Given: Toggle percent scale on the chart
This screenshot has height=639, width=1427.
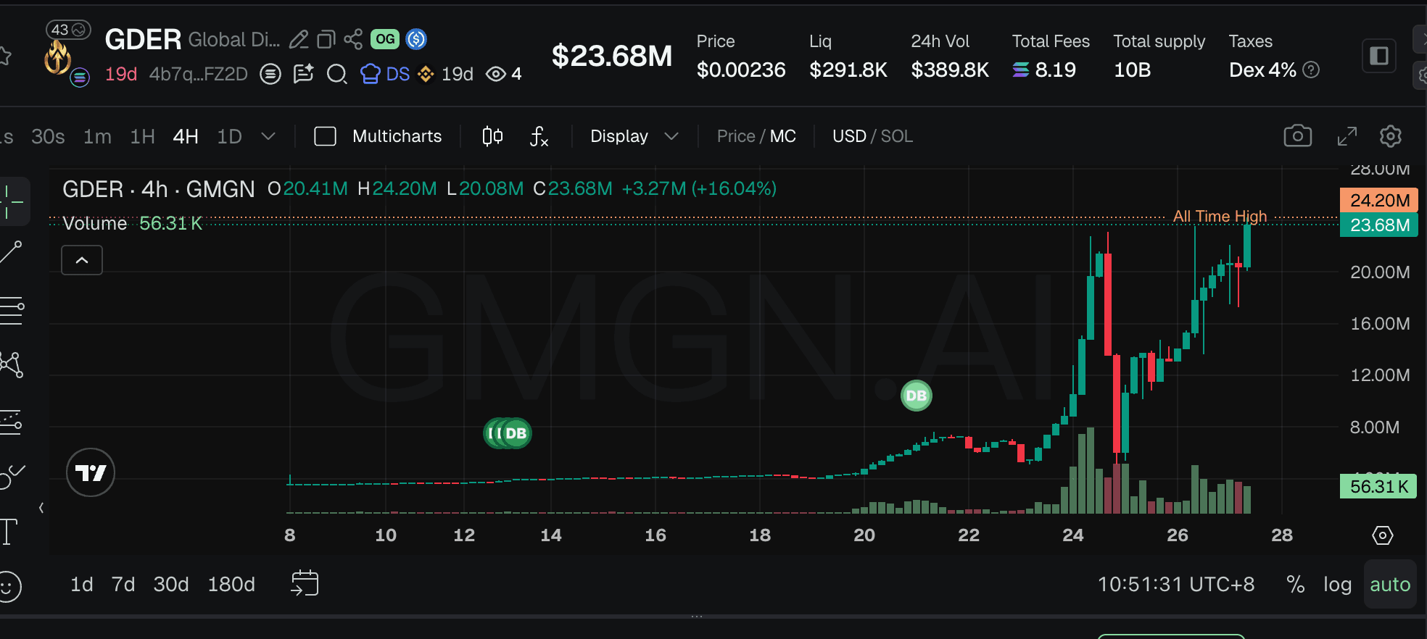Looking at the screenshot, I should pyautogui.click(x=1295, y=584).
